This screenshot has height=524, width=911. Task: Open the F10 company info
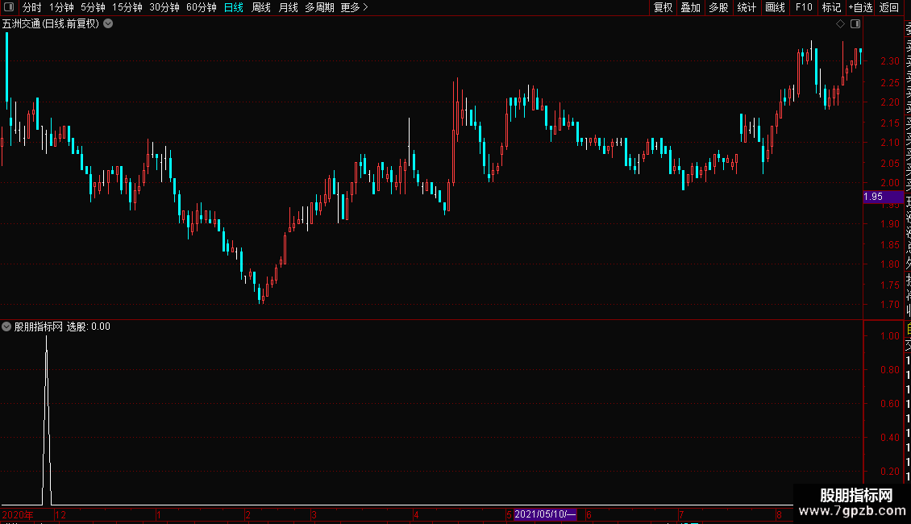804,7
